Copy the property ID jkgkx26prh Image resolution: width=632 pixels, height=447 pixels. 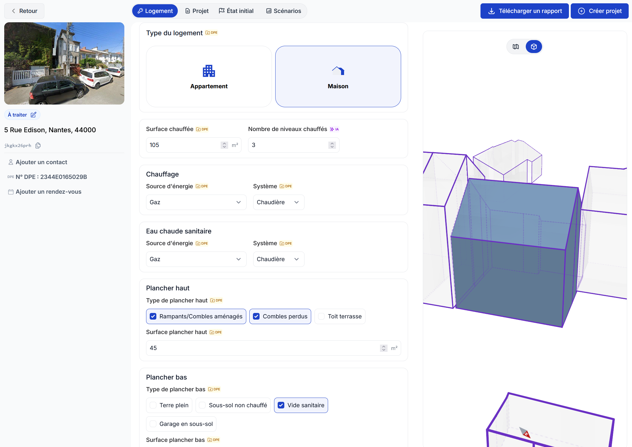pyautogui.click(x=38, y=145)
